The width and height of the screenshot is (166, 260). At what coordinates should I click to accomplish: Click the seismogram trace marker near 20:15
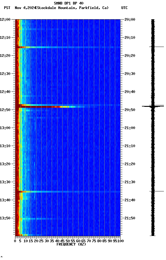point(157,47)
